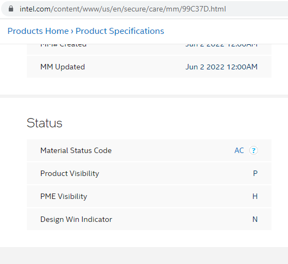Select the Material Status Code label
The width and height of the screenshot is (288, 264).
click(x=76, y=150)
